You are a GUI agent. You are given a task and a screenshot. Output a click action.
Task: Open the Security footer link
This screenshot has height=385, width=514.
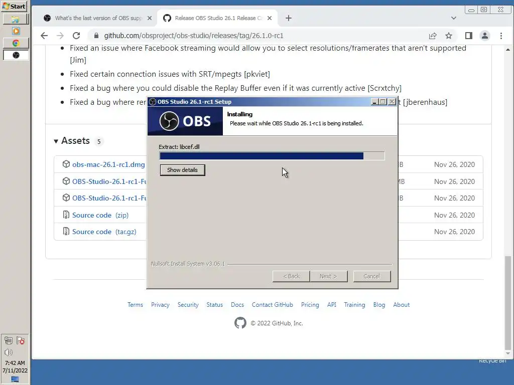[x=188, y=305]
